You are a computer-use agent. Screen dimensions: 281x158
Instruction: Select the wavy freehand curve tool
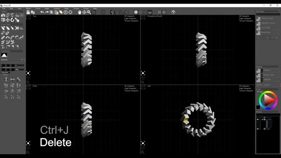(22, 37)
